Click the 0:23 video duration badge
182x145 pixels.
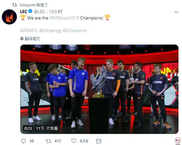coord(28,129)
